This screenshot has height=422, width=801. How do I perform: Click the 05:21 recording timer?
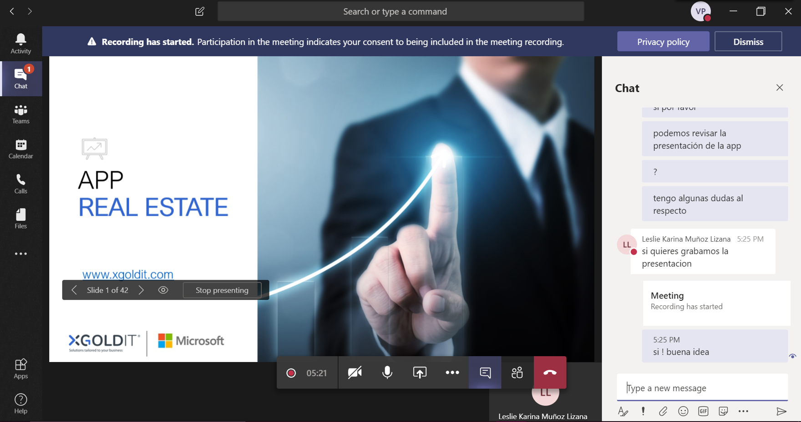pyautogui.click(x=317, y=373)
